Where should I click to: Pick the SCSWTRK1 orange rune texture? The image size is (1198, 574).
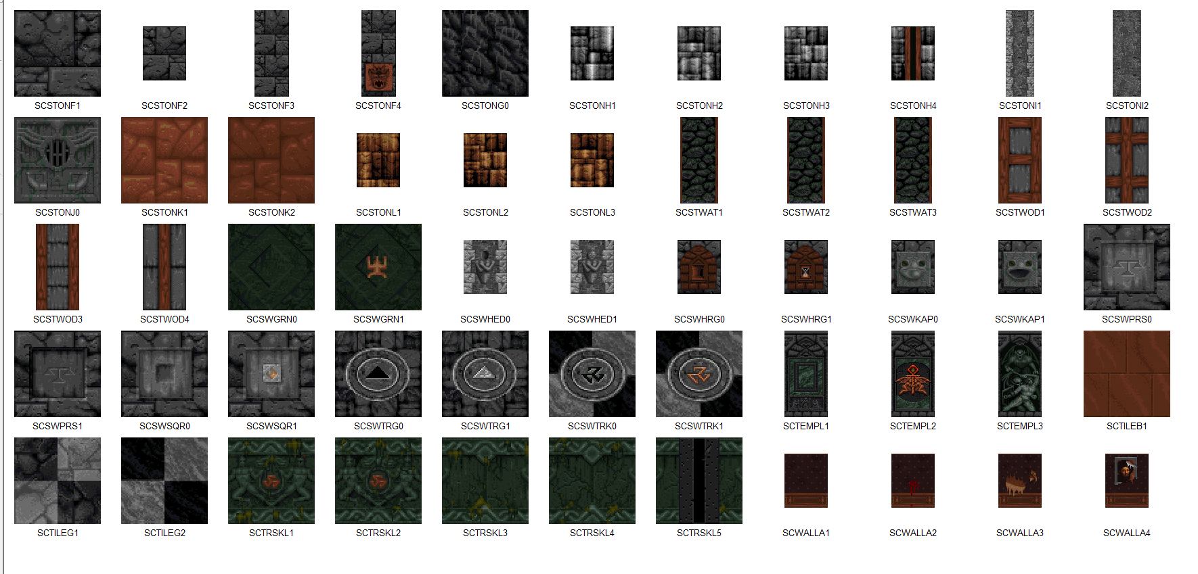tap(699, 374)
